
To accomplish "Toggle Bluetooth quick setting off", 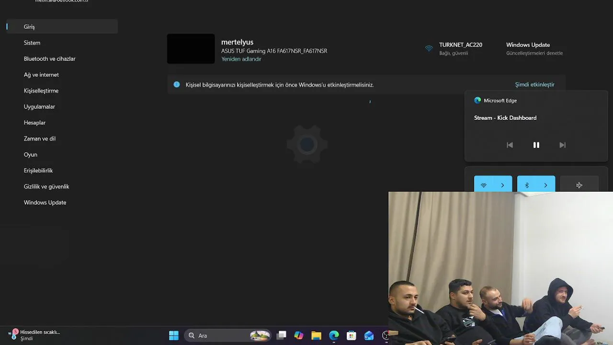I will tap(527, 185).
